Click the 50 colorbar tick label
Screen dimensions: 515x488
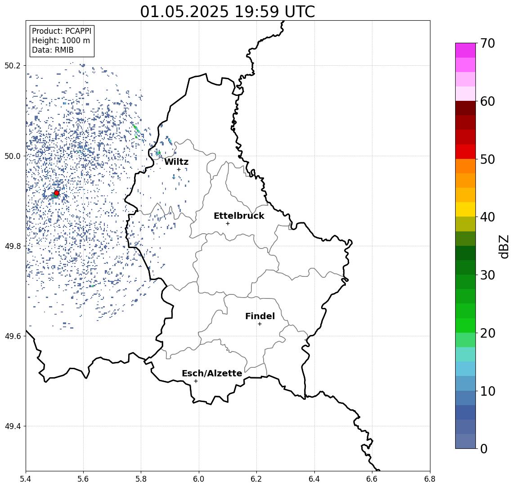tap(488, 159)
